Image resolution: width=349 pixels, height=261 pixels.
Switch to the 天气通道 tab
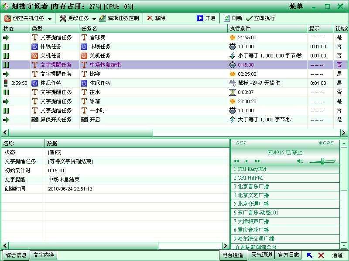(x=262, y=255)
